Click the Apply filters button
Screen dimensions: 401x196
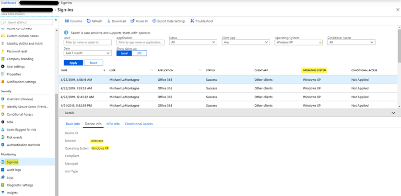point(73,63)
